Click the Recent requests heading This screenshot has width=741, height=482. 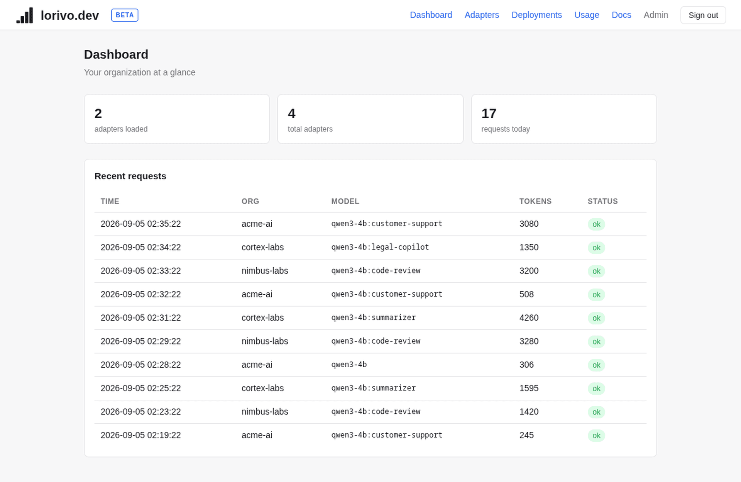[130, 176]
